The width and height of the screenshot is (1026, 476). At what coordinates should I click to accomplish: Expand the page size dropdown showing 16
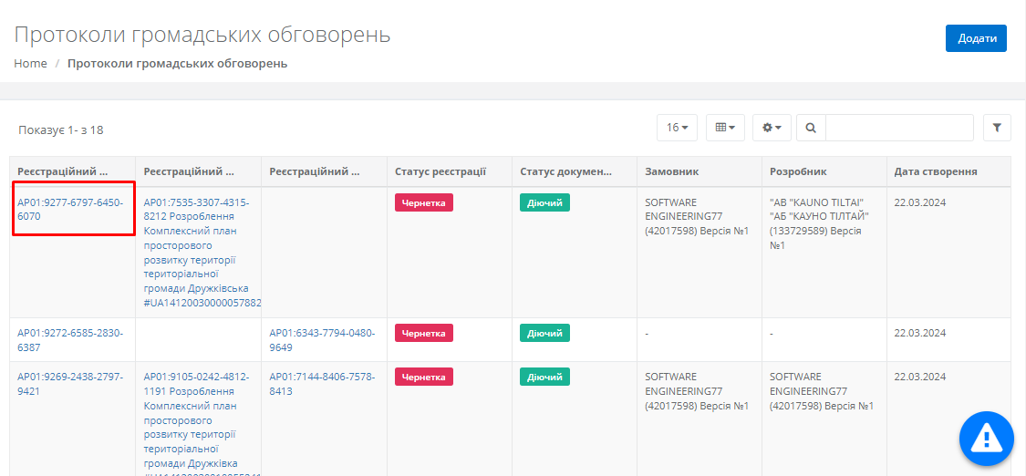(677, 128)
